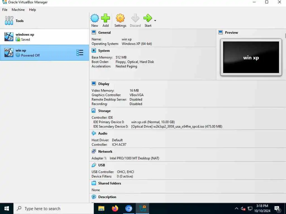Open the Display settings header link
Viewport: 286px width, 214px height.
[104, 84]
